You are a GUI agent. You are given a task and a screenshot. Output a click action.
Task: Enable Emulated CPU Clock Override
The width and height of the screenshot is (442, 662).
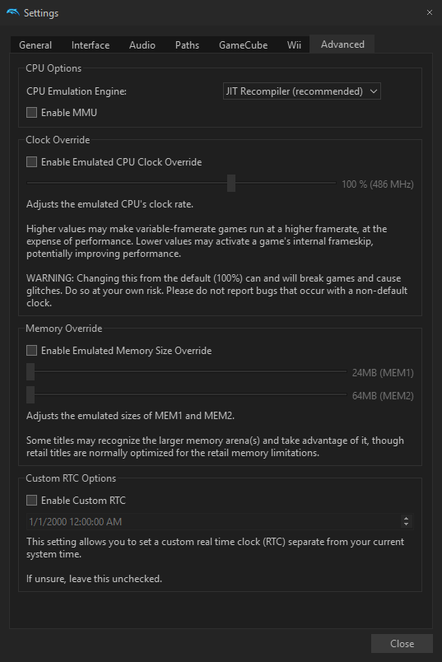pos(31,161)
